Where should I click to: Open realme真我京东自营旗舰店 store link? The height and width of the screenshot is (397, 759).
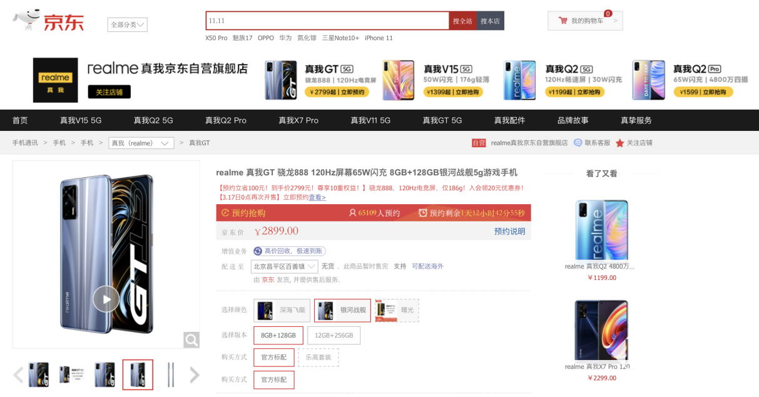[529, 143]
